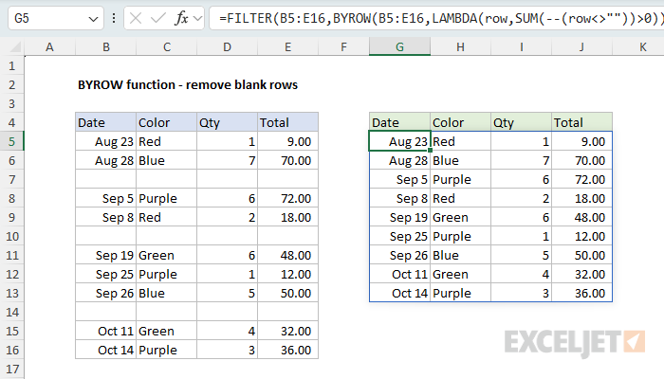The width and height of the screenshot is (664, 379).
Task: Expand the dropdown arrow beside fx
Action: point(197,18)
